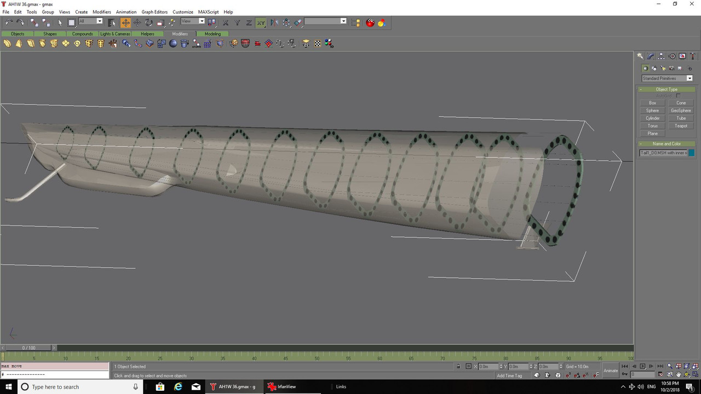Apply the XForm modifier icon
Viewport: 701px width, 394px height.
tap(196, 43)
